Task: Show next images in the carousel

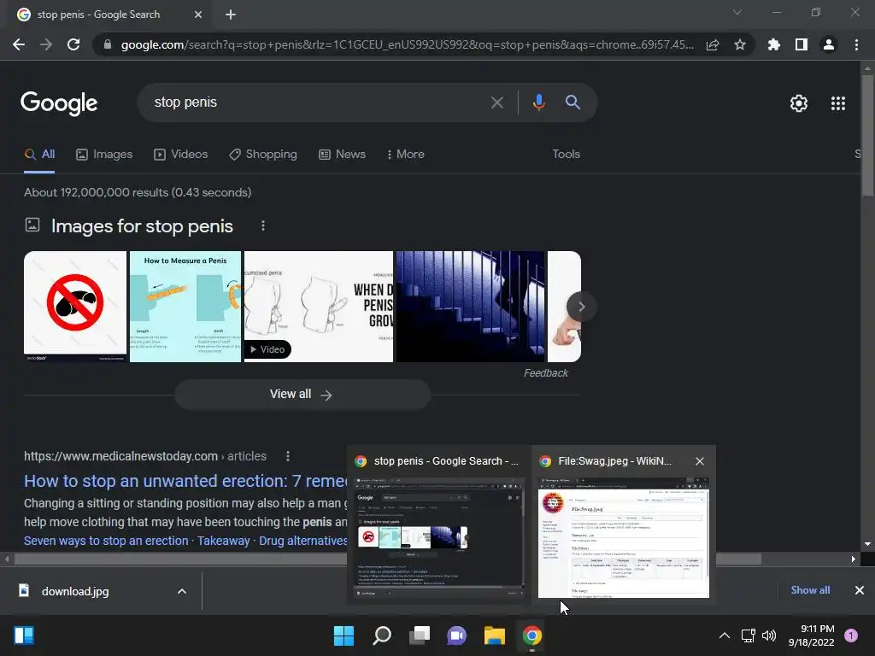Action: coord(581,307)
